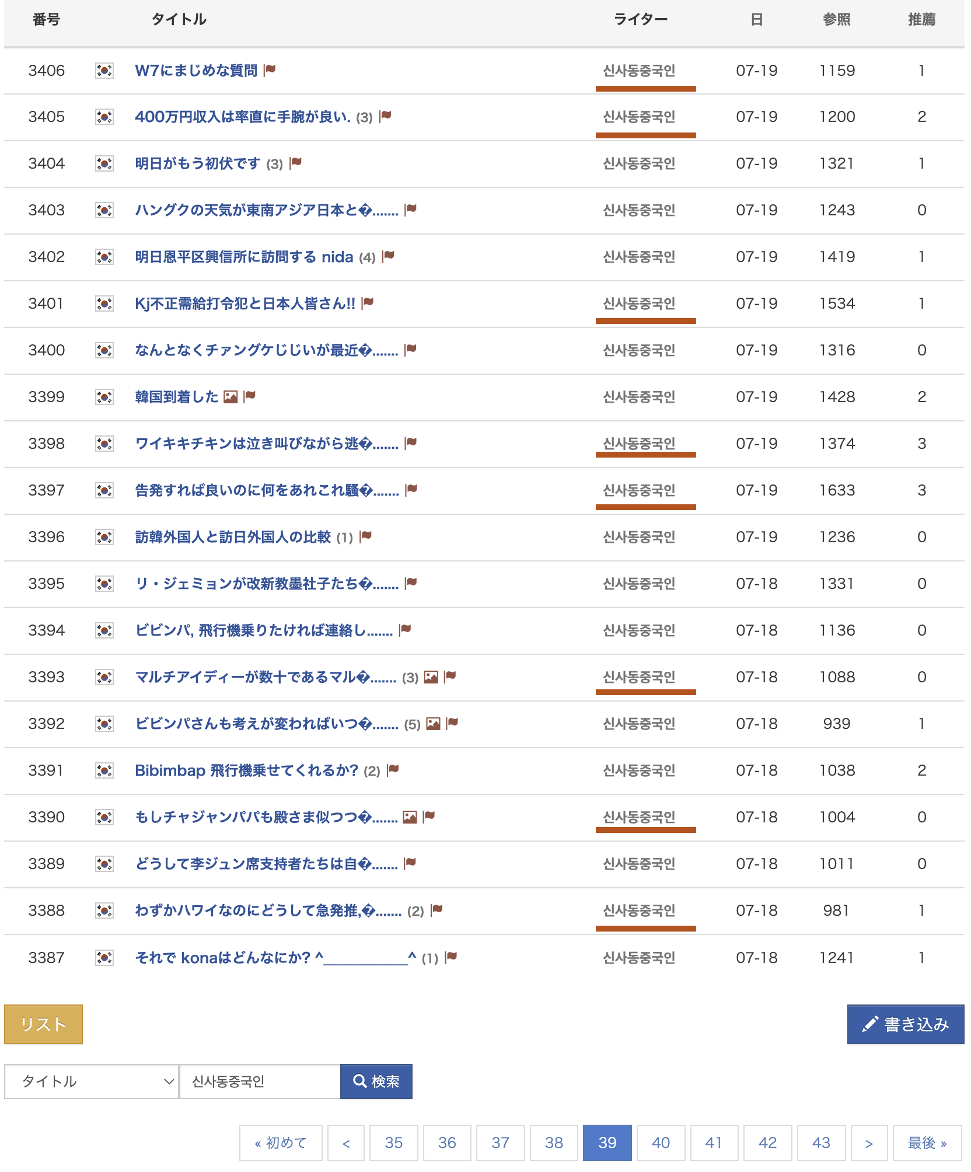The image size is (971, 1172).
Task: Click the flag icon beside post 3406 title
Action: click(270, 70)
